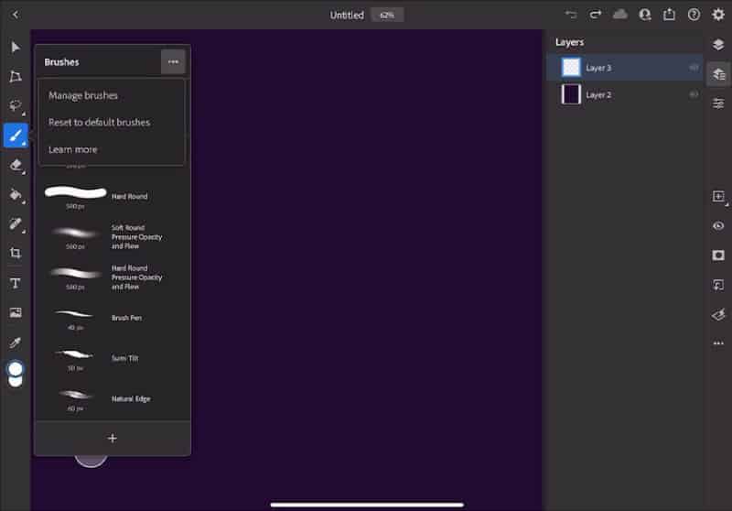Toggle layer visibility eye in right taskbar
Image resolution: width=732 pixels, height=511 pixels.
[x=718, y=226]
